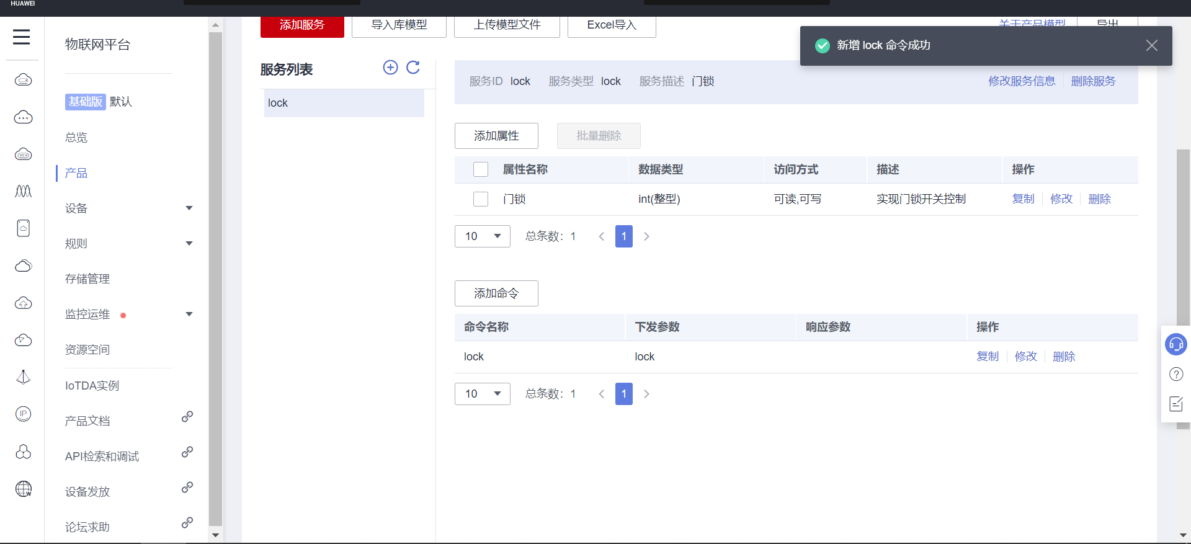
Task: Go to previous page of the command table
Action: click(x=601, y=394)
